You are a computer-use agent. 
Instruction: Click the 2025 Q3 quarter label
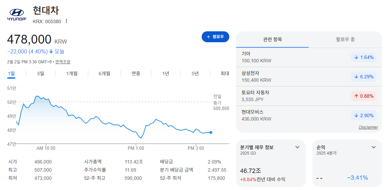pyautogui.click(x=247, y=153)
